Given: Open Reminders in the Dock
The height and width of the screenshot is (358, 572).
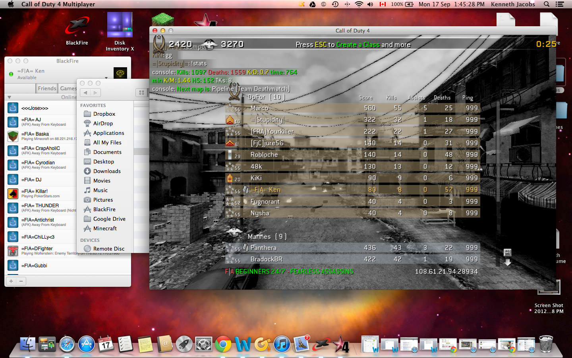Looking at the screenshot, I should pos(125,344).
